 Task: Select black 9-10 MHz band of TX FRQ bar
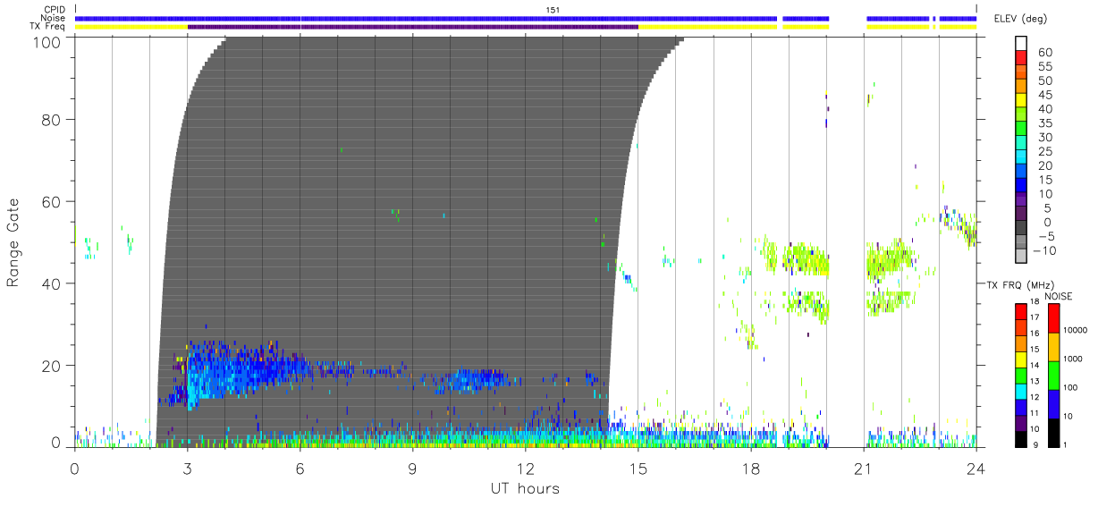pos(1022,437)
